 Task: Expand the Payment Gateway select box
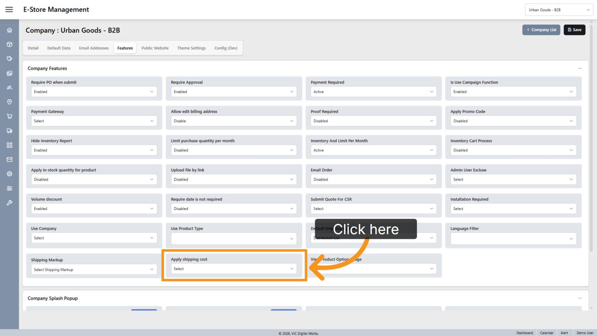(94, 121)
